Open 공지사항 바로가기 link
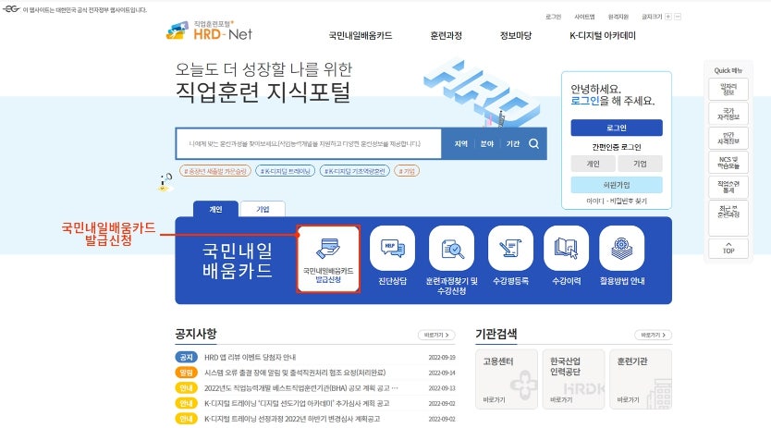The width and height of the screenshot is (771, 428). [x=436, y=335]
